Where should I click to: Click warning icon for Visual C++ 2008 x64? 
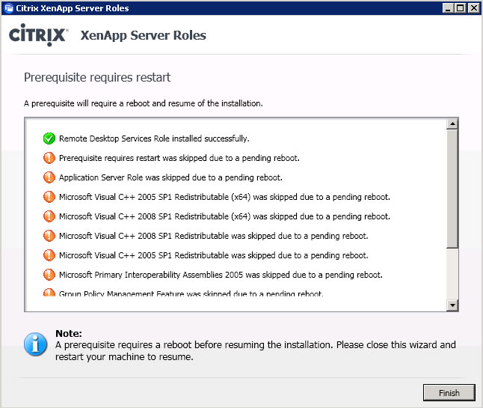(49, 216)
